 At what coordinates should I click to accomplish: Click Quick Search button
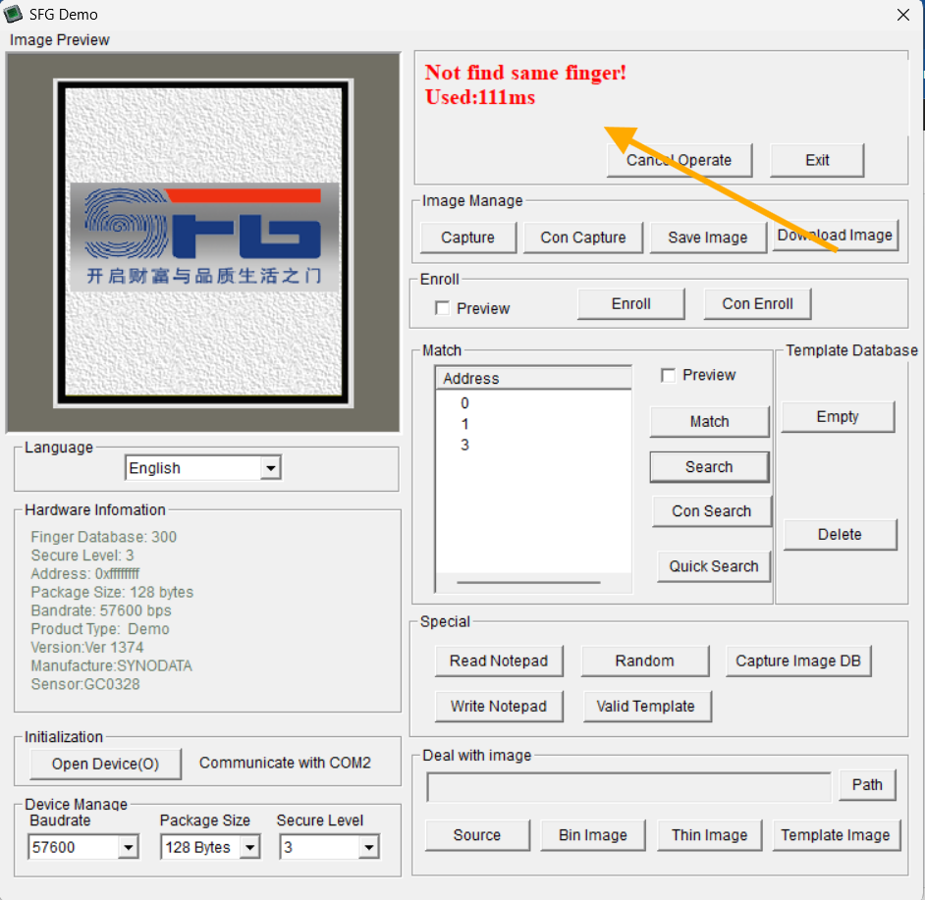(x=714, y=566)
